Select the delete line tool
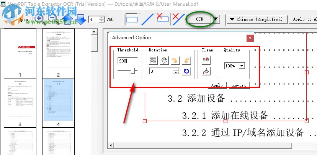This screenshot has width=317, height=155. [178, 19]
